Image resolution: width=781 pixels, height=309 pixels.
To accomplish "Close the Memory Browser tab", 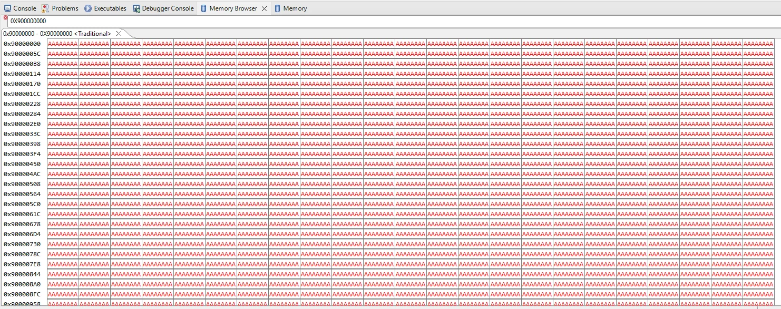I will [x=265, y=8].
